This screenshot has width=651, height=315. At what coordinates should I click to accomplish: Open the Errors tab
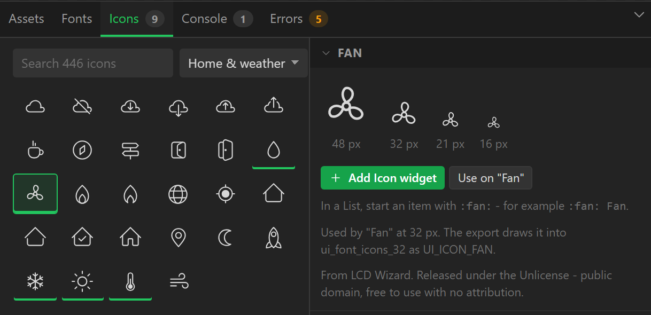[x=299, y=19]
